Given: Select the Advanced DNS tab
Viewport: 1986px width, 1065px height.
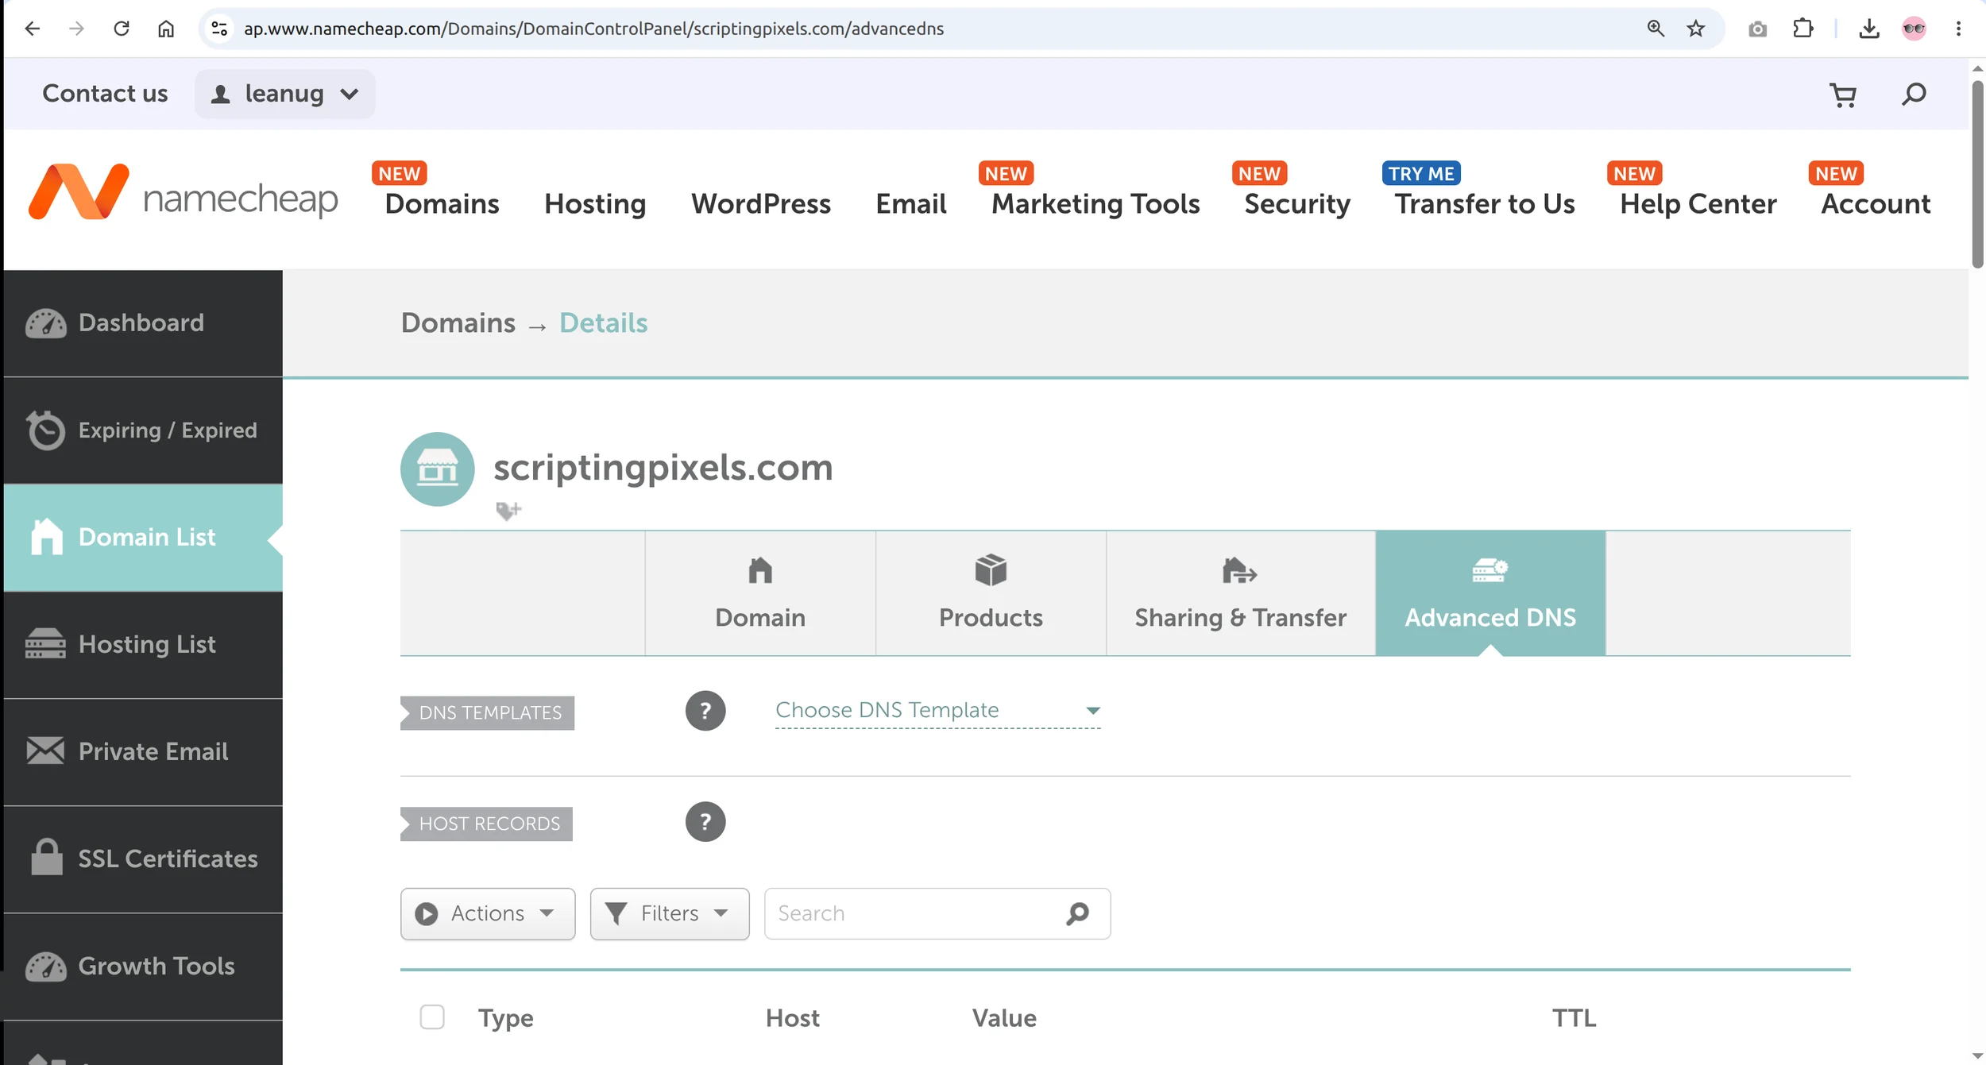Looking at the screenshot, I should (1490, 593).
